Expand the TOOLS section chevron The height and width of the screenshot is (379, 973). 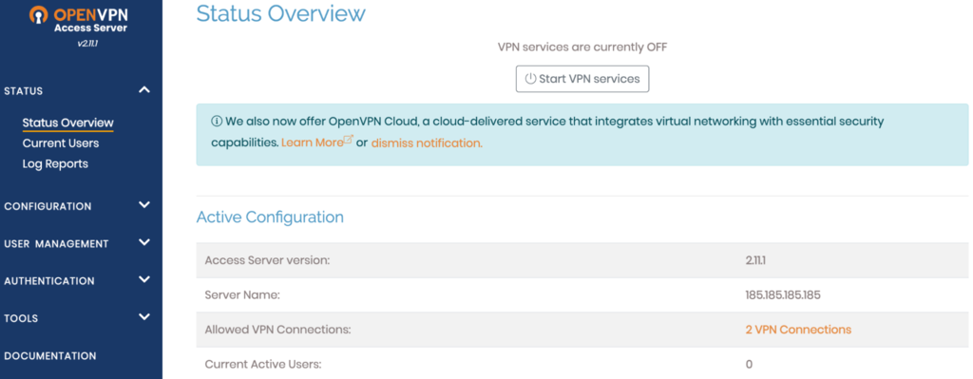[x=144, y=317]
